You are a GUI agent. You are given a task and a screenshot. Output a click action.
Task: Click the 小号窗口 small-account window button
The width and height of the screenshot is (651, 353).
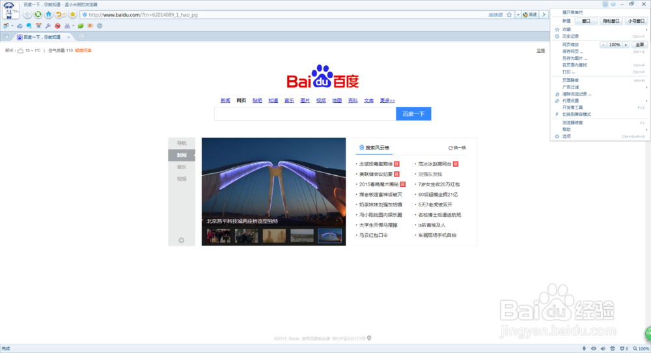636,21
